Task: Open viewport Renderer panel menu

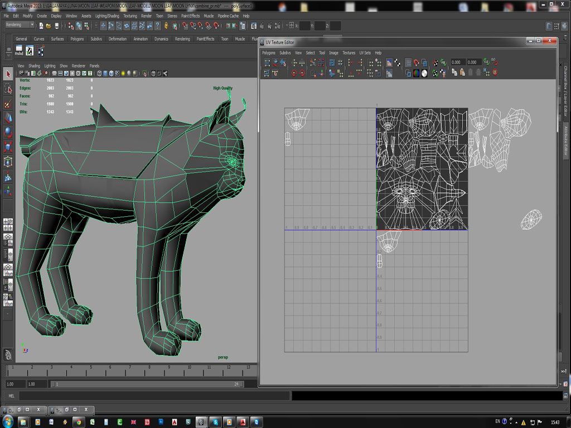Action: coord(78,66)
